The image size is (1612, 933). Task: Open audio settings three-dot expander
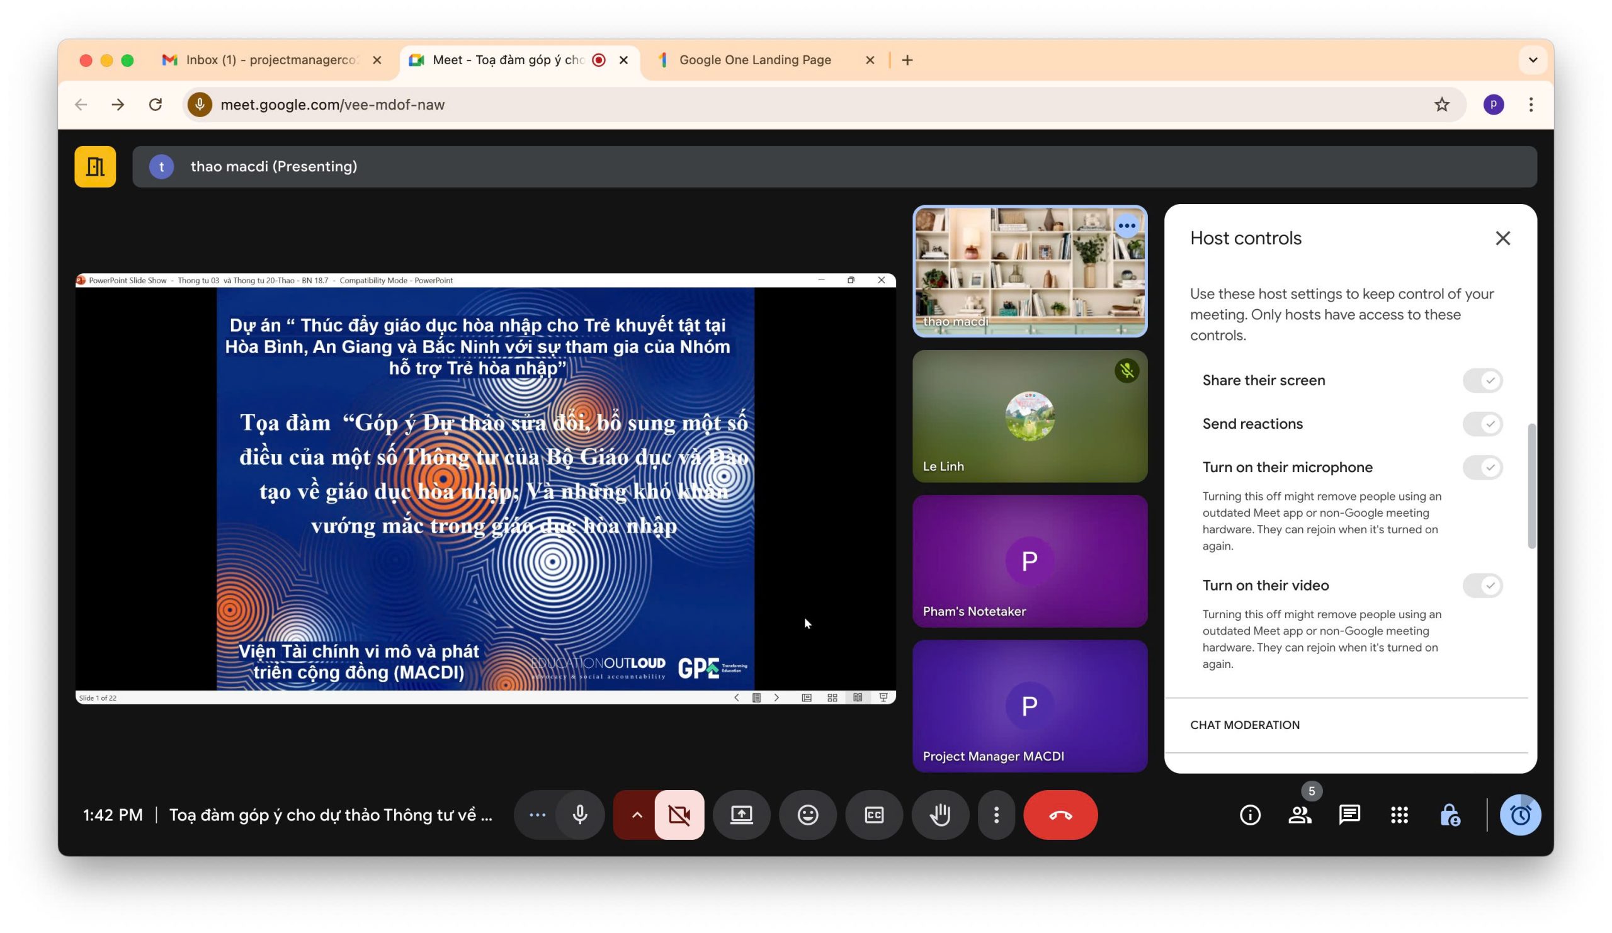click(x=537, y=815)
